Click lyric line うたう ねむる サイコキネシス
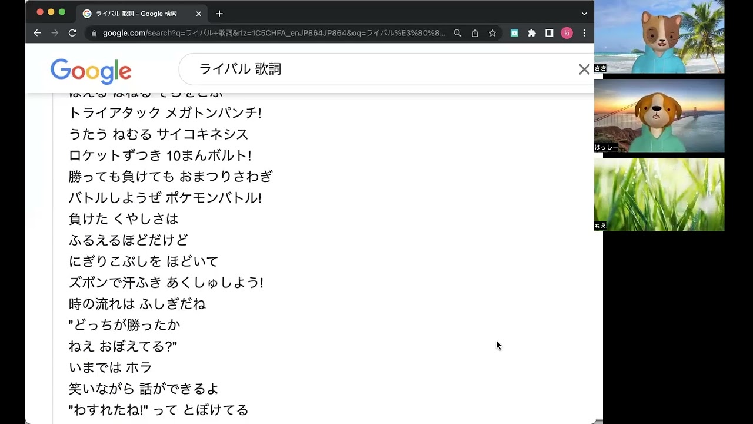The height and width of the screenshot is (424, 753). click(x=159, y=134)
